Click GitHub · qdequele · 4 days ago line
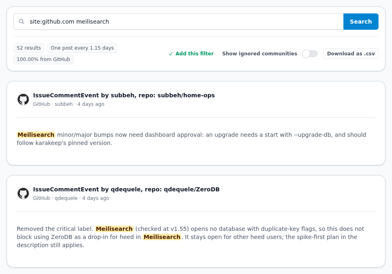Screen dimensions: 392x274 point(71,198)
